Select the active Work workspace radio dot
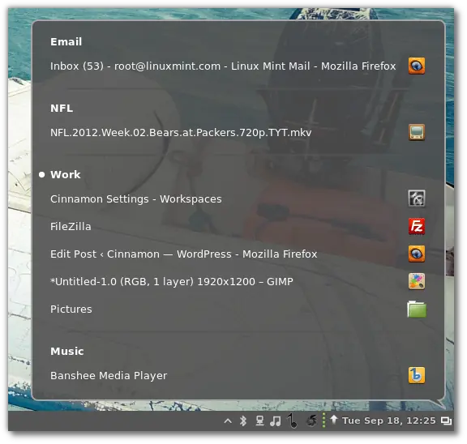 coord(41,175)
